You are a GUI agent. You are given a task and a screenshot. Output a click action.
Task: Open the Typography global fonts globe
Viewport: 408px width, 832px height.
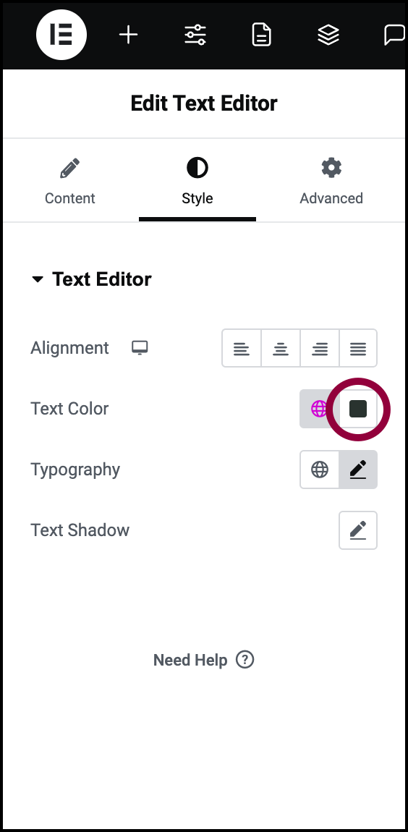[320, 470]
